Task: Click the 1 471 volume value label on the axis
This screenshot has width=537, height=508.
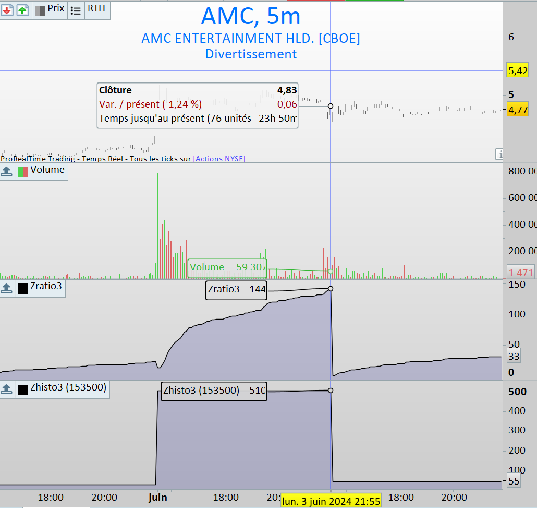Action: pos(521,273)
